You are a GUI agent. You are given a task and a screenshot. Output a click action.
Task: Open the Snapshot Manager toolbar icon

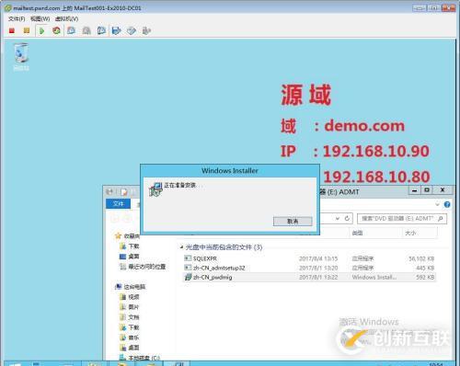coord(101,30)
